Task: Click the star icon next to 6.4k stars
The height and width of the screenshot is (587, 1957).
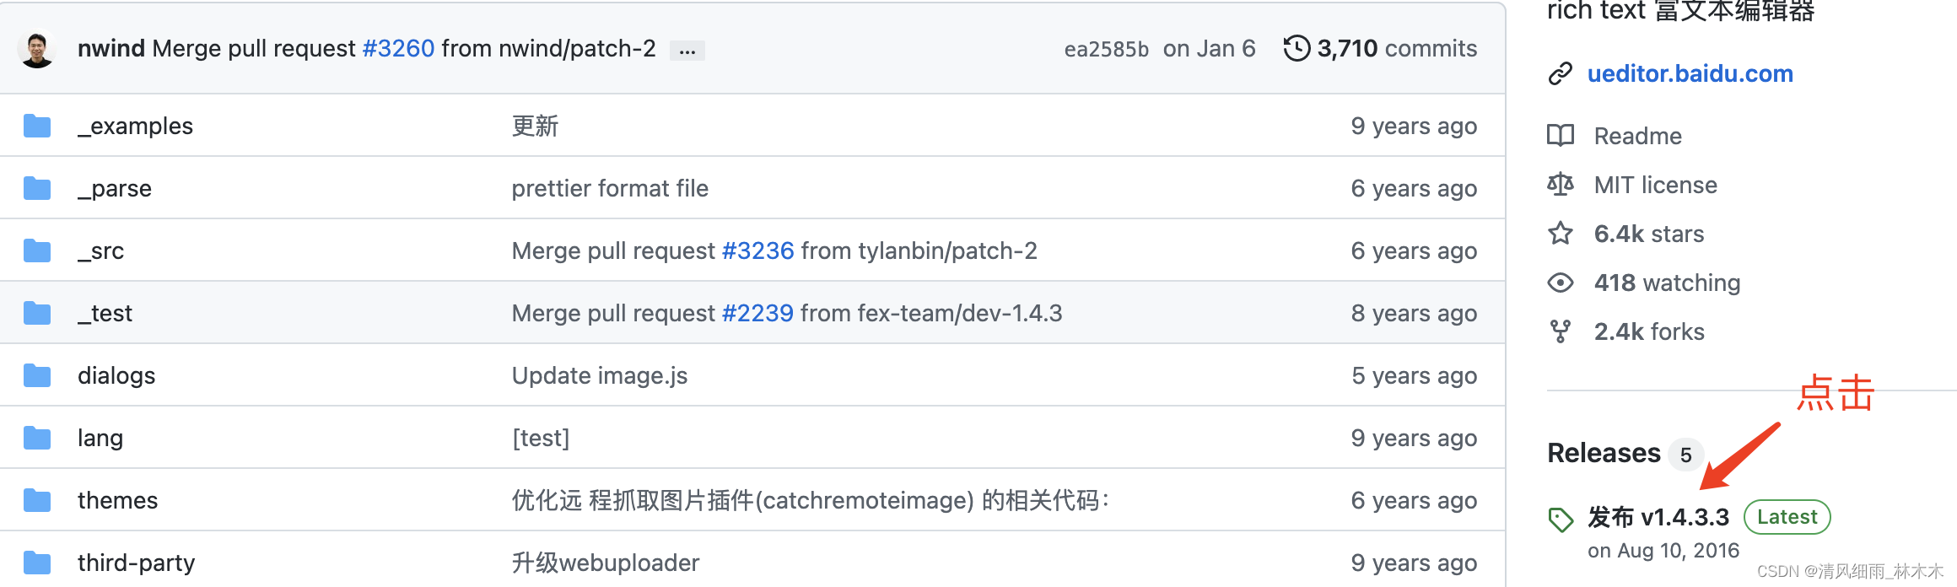Action: click(1561, 234)
